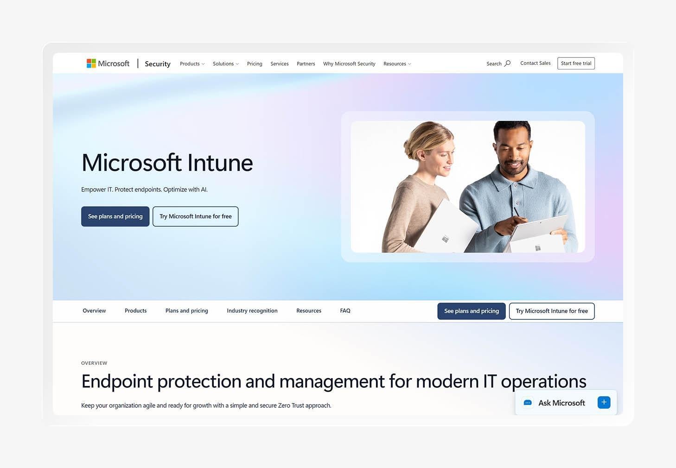Viewport: 676px width, 468px height.
Task: Open the Solutions dropdown menu
Action: point(226,64)
